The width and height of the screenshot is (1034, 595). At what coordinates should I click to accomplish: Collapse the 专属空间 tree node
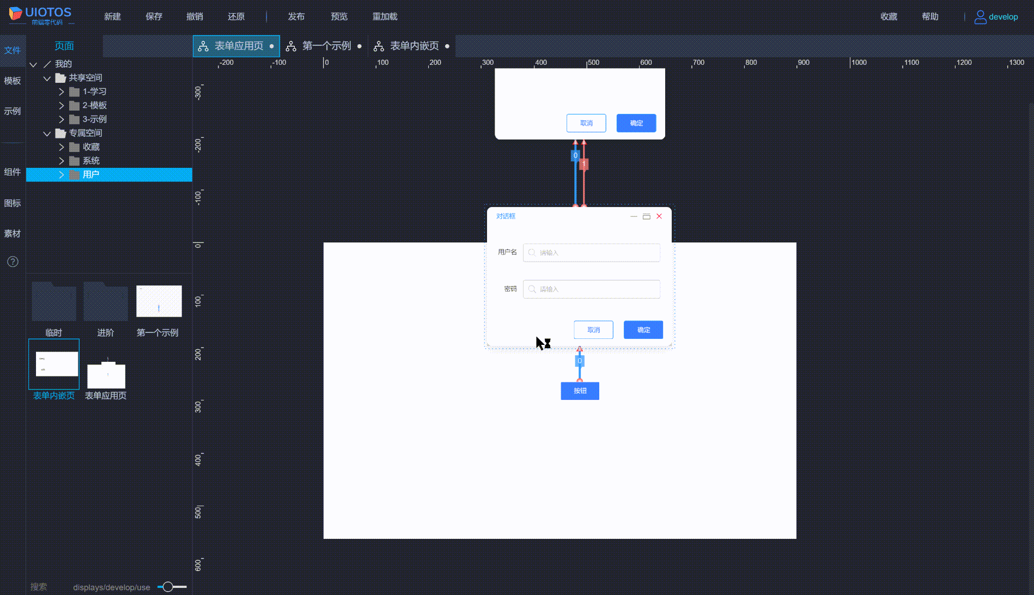point(47,133)
